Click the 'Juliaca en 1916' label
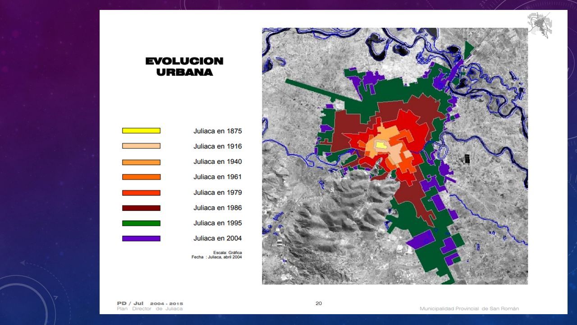 [x=218, y=146]
